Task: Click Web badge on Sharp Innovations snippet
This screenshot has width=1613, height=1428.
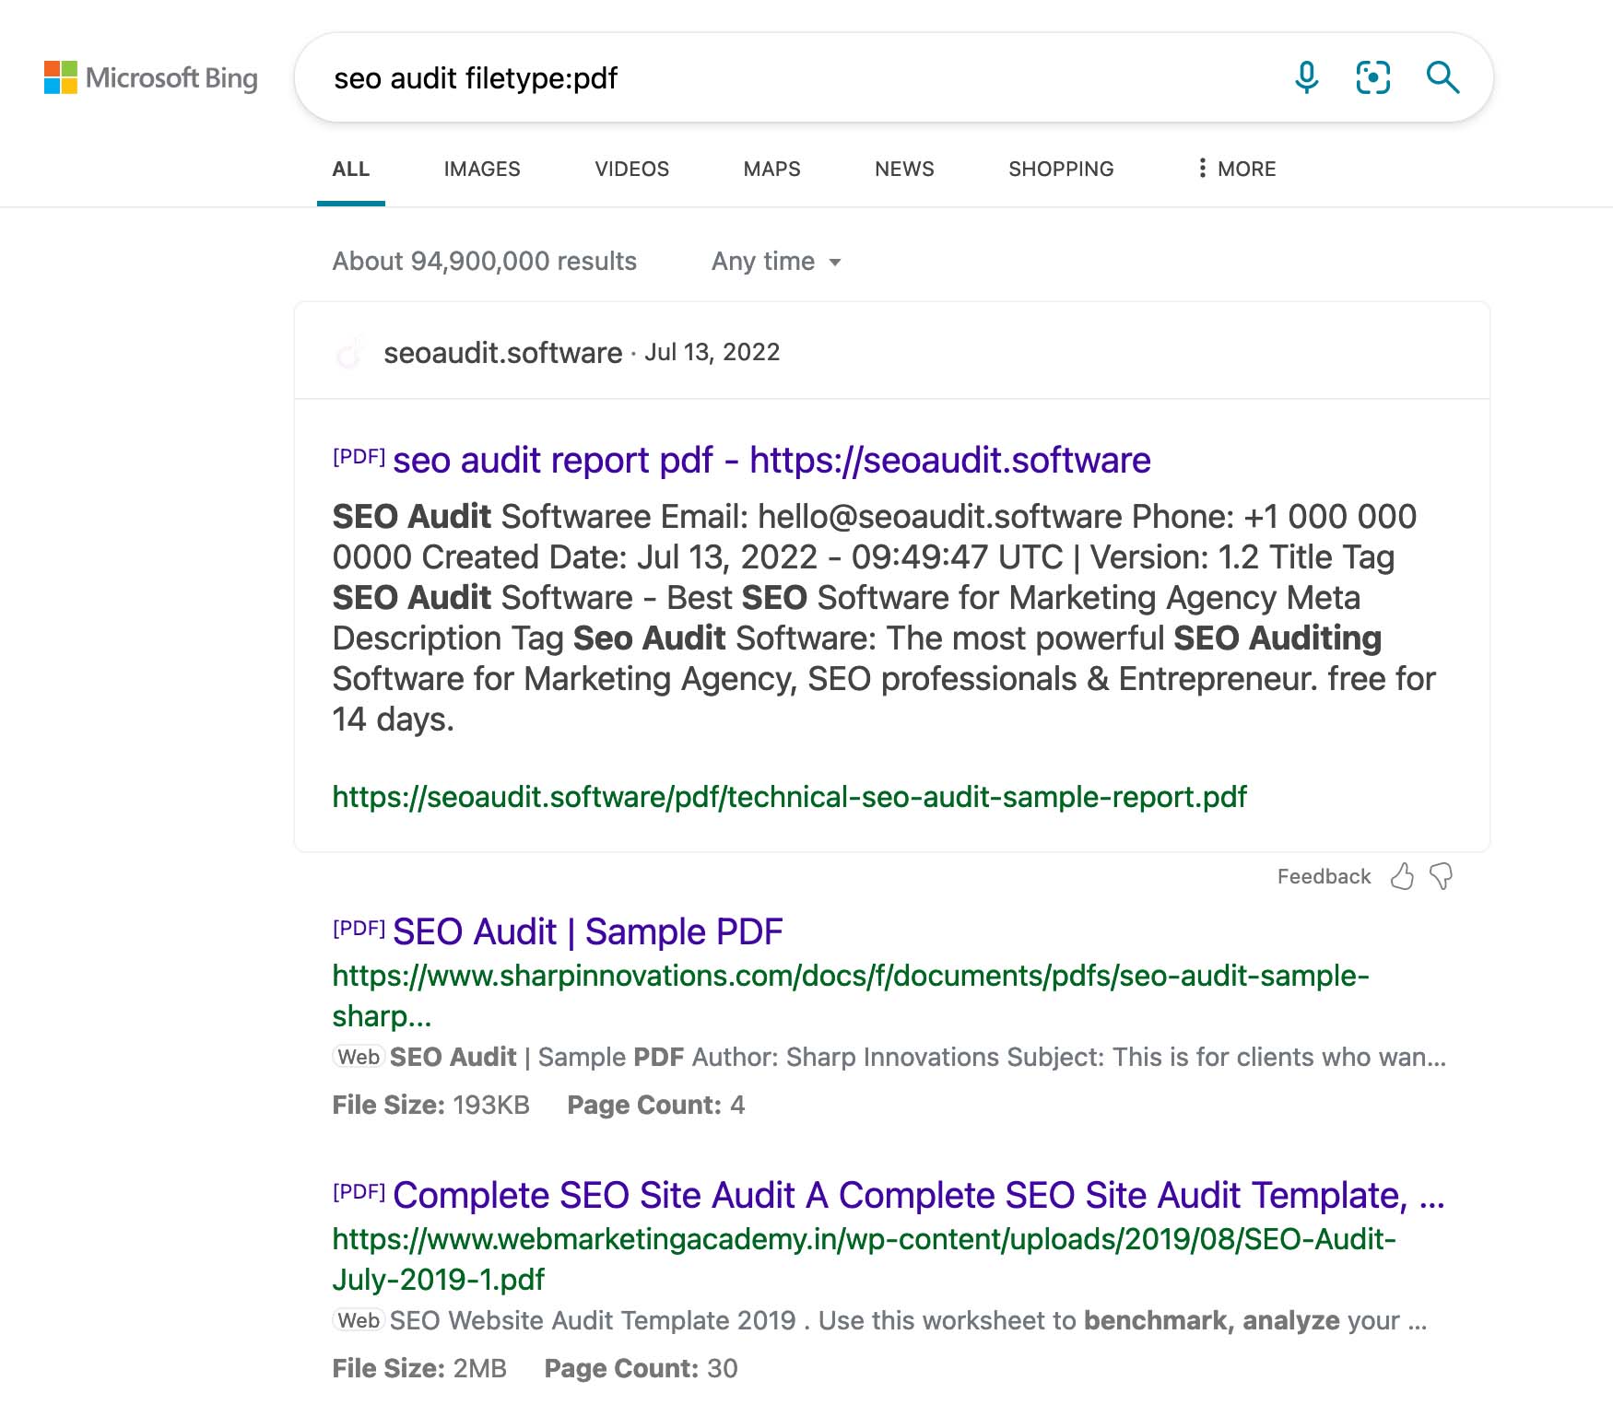Action: click(x=358, y=1057)
